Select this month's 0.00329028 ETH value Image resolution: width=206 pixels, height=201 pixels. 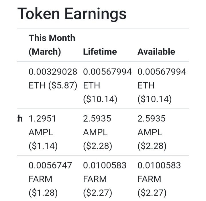(53, 79)
